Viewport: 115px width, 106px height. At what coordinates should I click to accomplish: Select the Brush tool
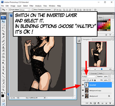pyautogui.click(x=3, y=44)
